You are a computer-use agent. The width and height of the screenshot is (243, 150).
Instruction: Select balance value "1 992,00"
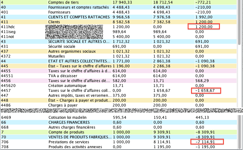pyautogui.click(x=204, y=17)
